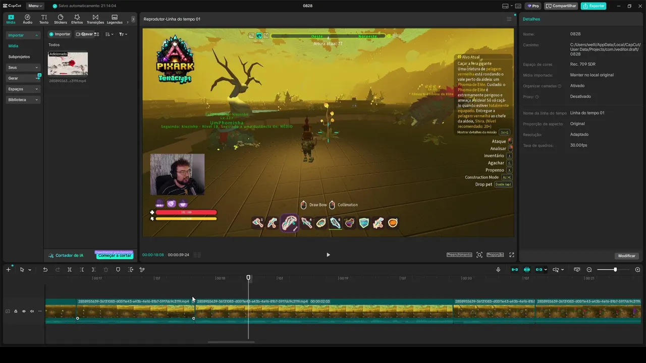Switch to the Transições tab
646x363 pixels.
95,19
